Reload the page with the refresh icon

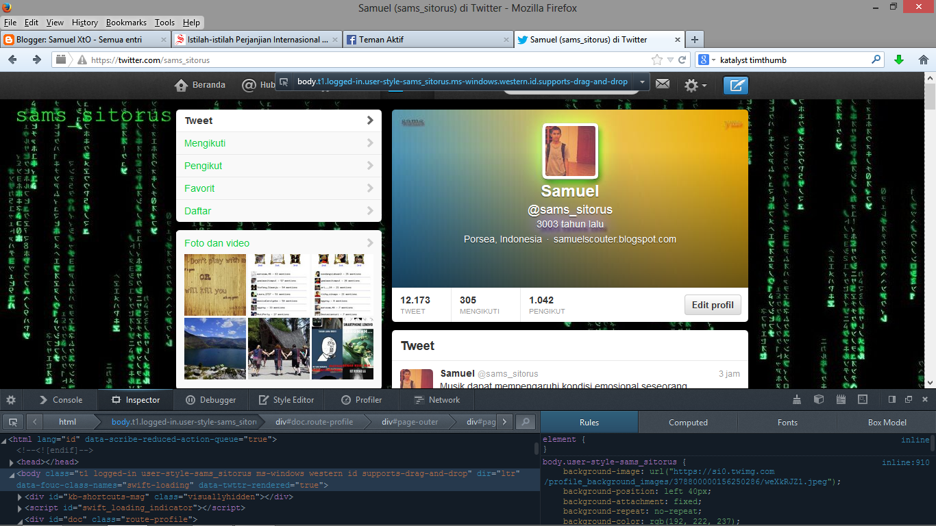coord(682,60)
